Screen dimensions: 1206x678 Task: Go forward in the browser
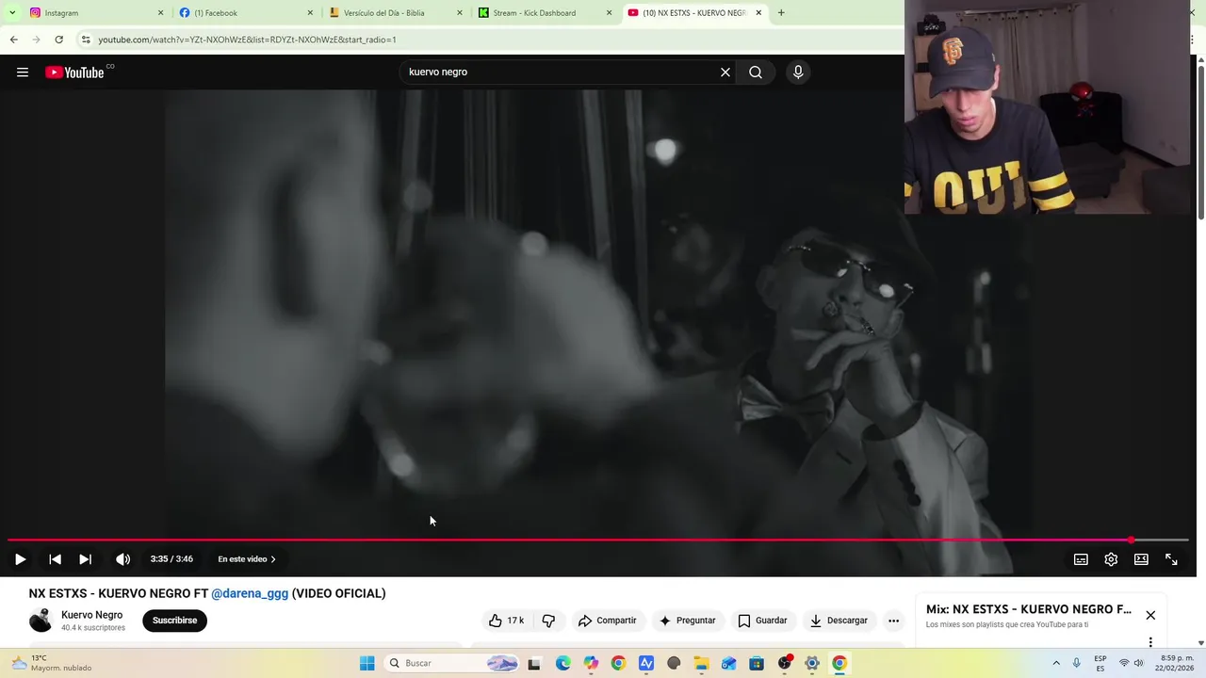[36, 40]
